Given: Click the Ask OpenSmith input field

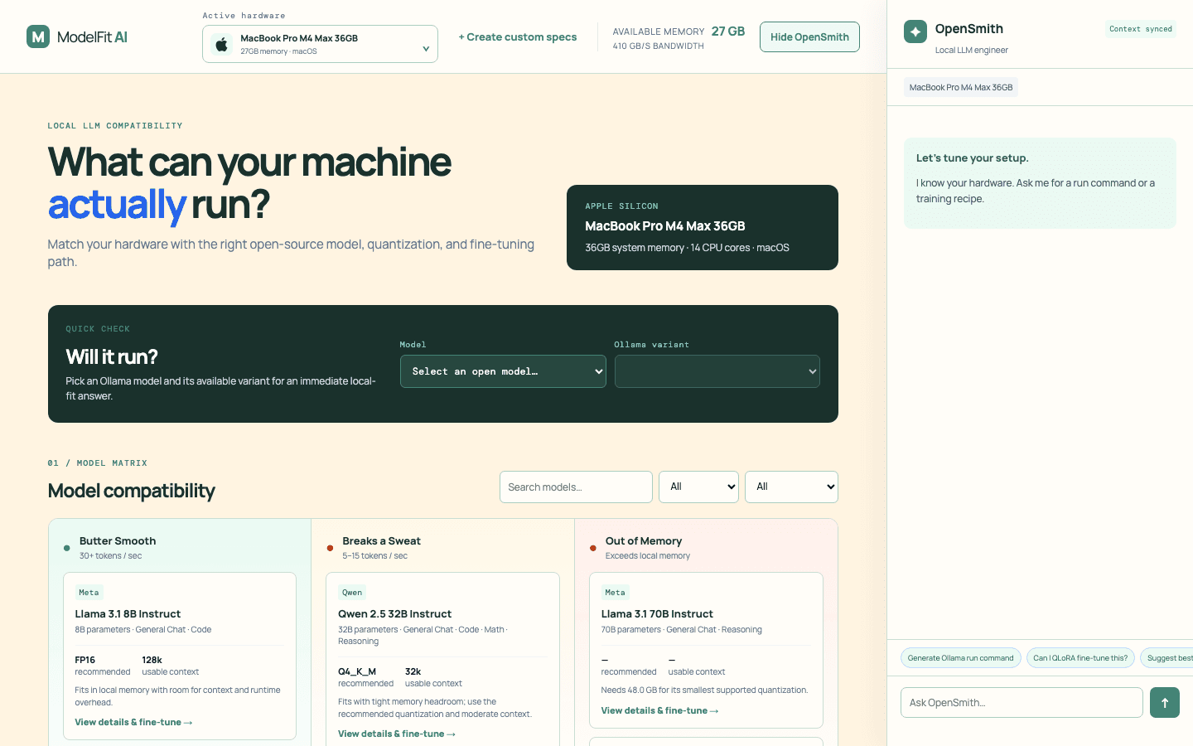Looking at the screenshot, I should click(x=1022, y=703).
